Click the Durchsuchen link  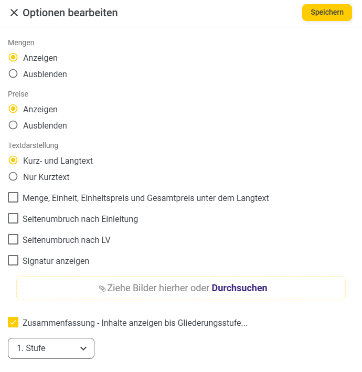pos(239,288)
